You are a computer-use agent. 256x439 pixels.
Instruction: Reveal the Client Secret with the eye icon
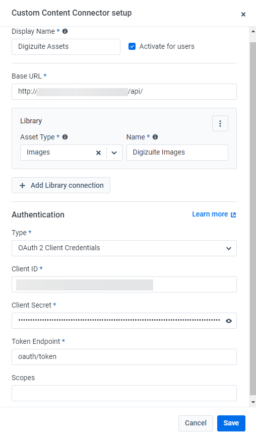tap(229, 321)
